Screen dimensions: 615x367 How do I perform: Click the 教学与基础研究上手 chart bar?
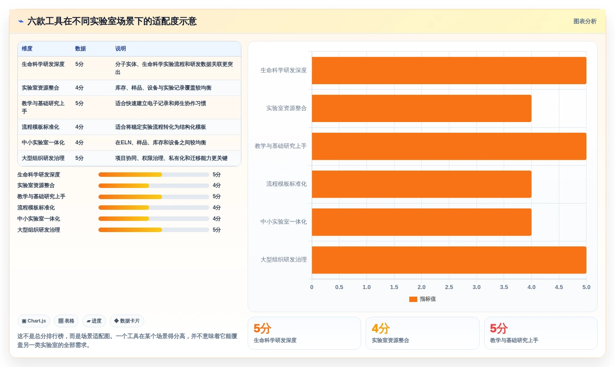pos(449,146)
